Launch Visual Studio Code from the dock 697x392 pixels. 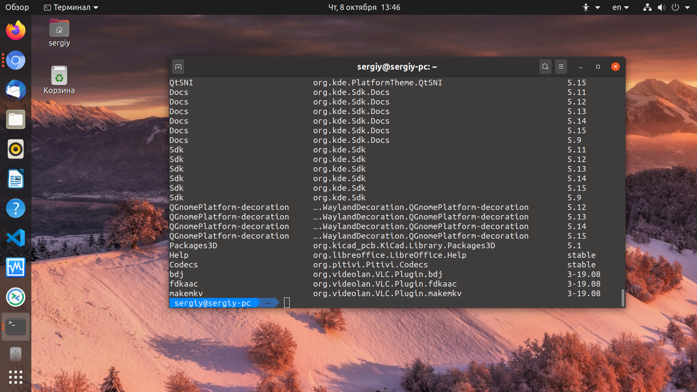[16, 238]
